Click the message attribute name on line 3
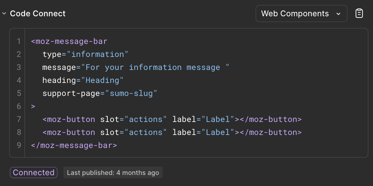 pyautogui.click(x=59, y=67)
